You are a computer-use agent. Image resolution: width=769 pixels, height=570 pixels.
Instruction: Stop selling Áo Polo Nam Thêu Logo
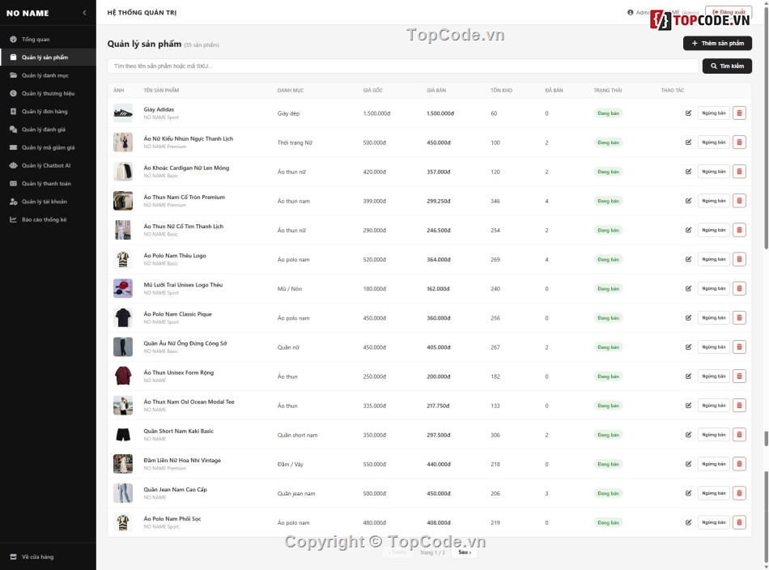714,259
